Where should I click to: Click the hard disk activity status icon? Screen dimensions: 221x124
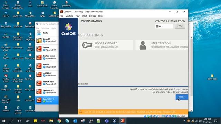click(145, 116)
